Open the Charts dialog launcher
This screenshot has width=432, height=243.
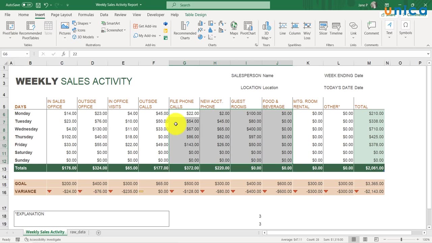[x=256, y=45]
